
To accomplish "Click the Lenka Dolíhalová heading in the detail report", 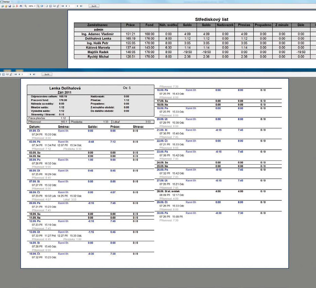I will (65, 88).
